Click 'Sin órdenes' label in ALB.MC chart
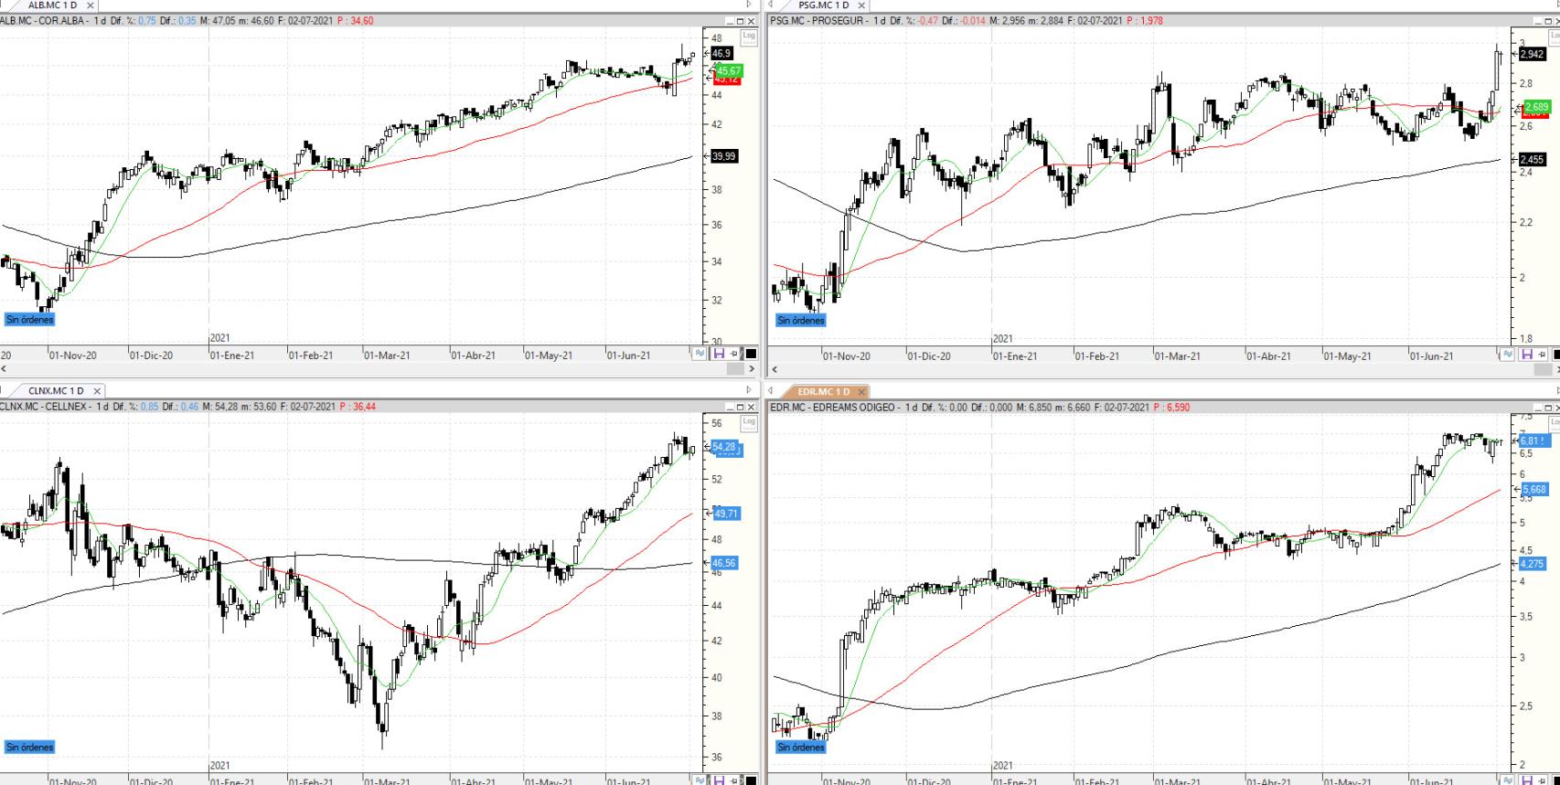The width and height of the screenshot is (1560, 785). [29, 320]
